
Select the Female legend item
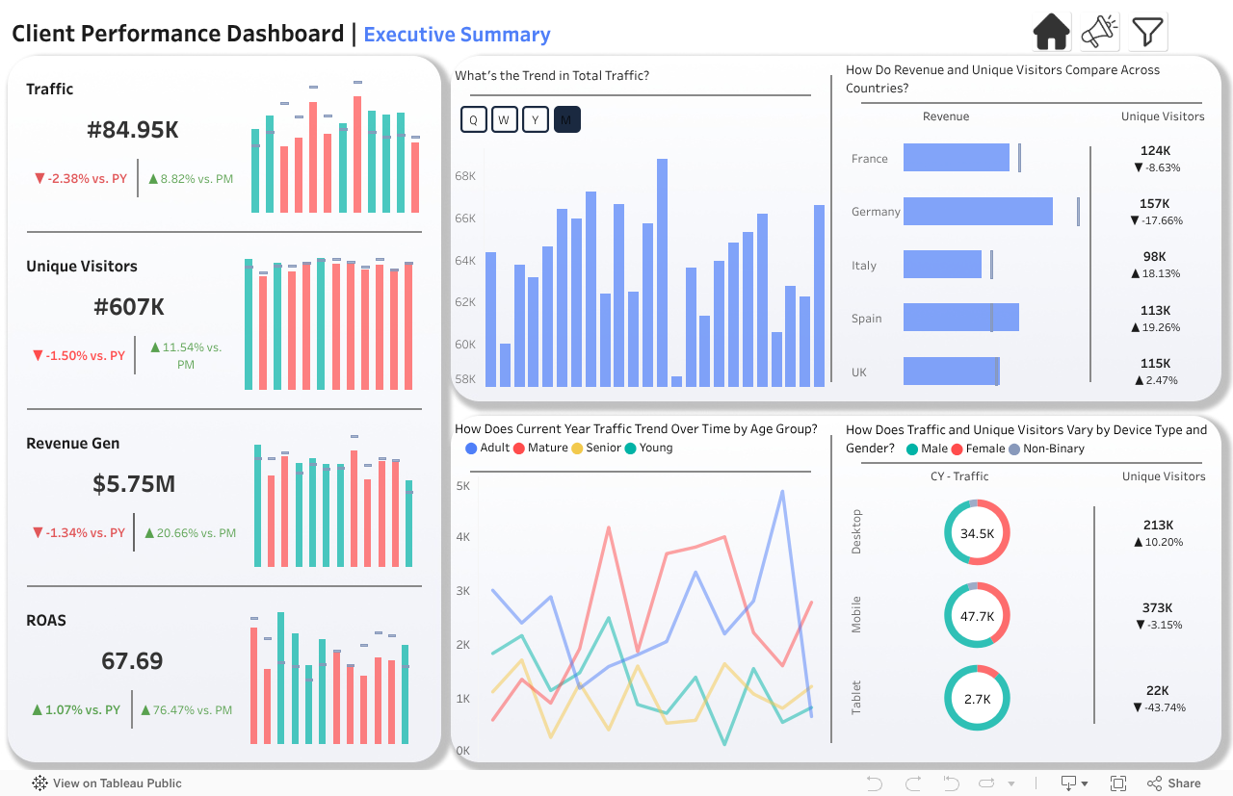(x=978, y=449)
